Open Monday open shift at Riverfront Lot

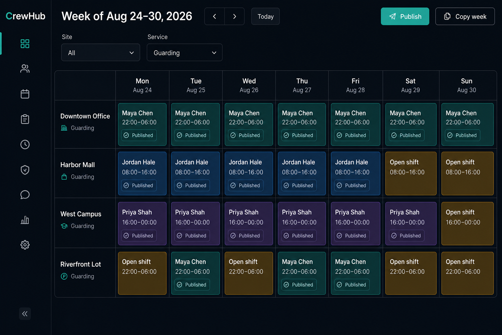click(x=142, y=273)
